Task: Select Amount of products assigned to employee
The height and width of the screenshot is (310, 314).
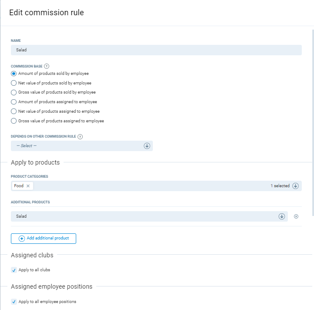Action: tap(14, 102)
